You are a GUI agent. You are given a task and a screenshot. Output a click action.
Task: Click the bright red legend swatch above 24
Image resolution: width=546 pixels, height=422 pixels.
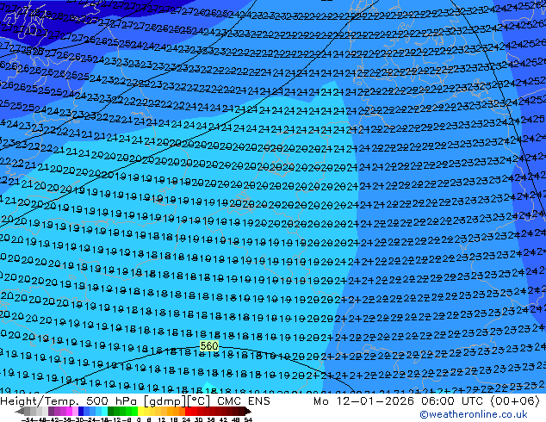click(x=188, y=412)
